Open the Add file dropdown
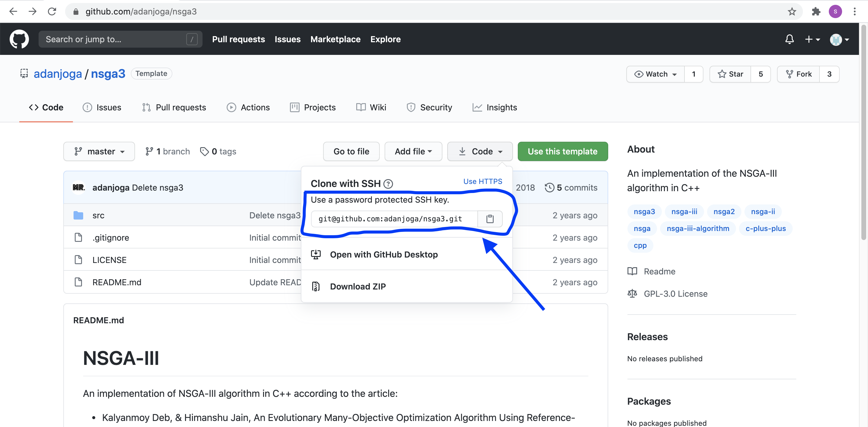868x427 pixels. 413,152
